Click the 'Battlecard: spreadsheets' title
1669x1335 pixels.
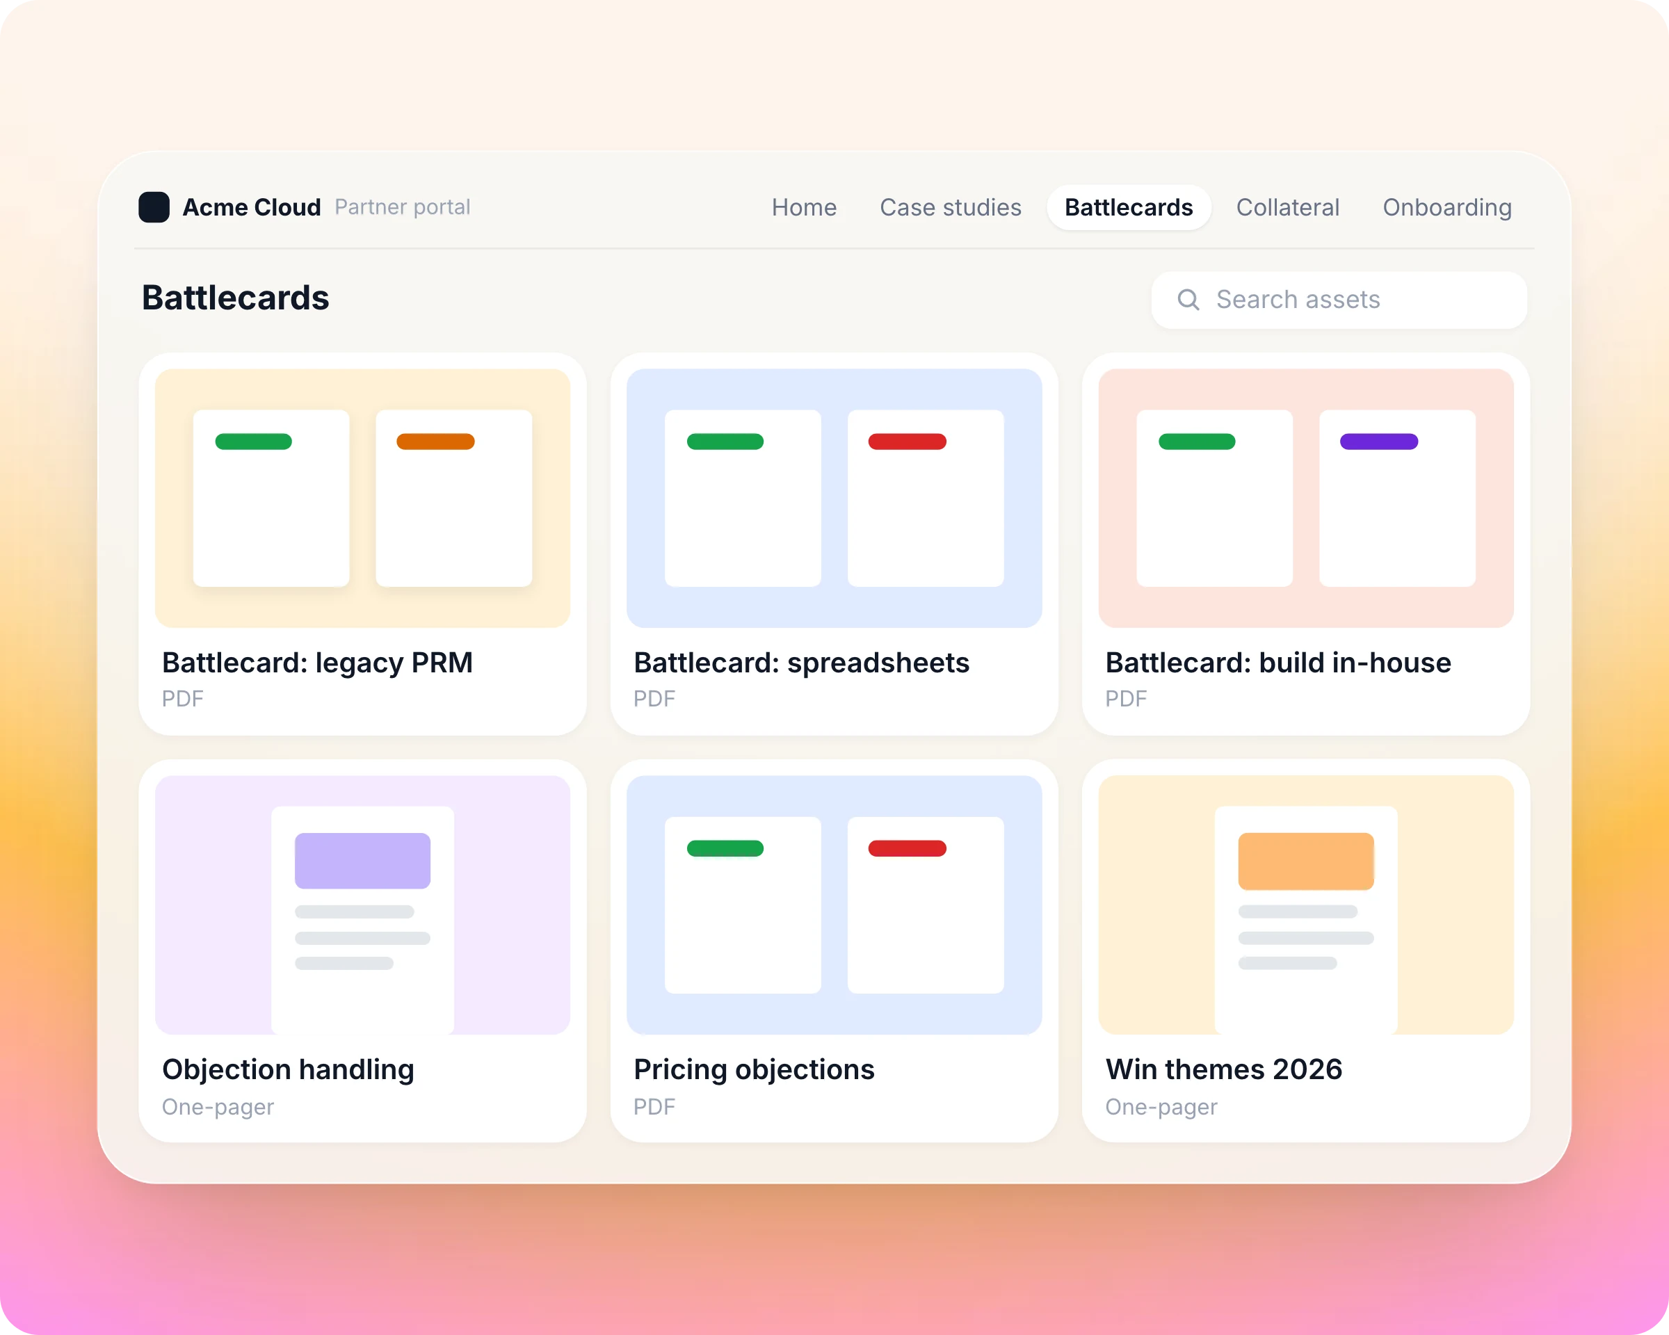click(801, 663)
